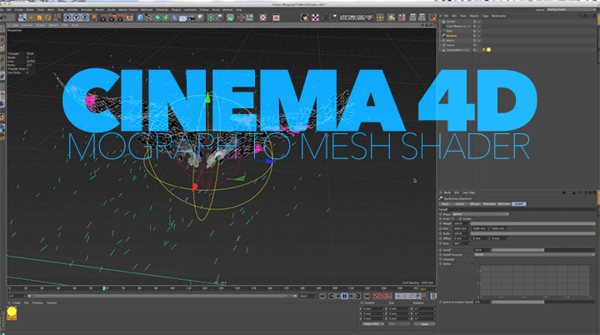Click the floor environment icon
Image resolution: width=600 pixels, height=335 pixels.
pos(182,17)
